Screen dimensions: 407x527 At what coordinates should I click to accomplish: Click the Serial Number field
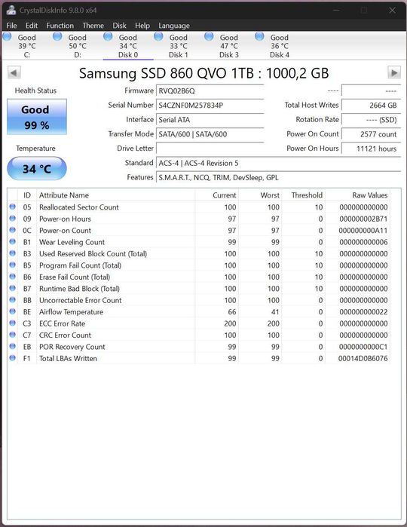coord(210,106)
